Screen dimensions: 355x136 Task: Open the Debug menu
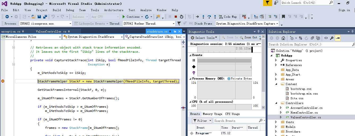pos(70,10)
